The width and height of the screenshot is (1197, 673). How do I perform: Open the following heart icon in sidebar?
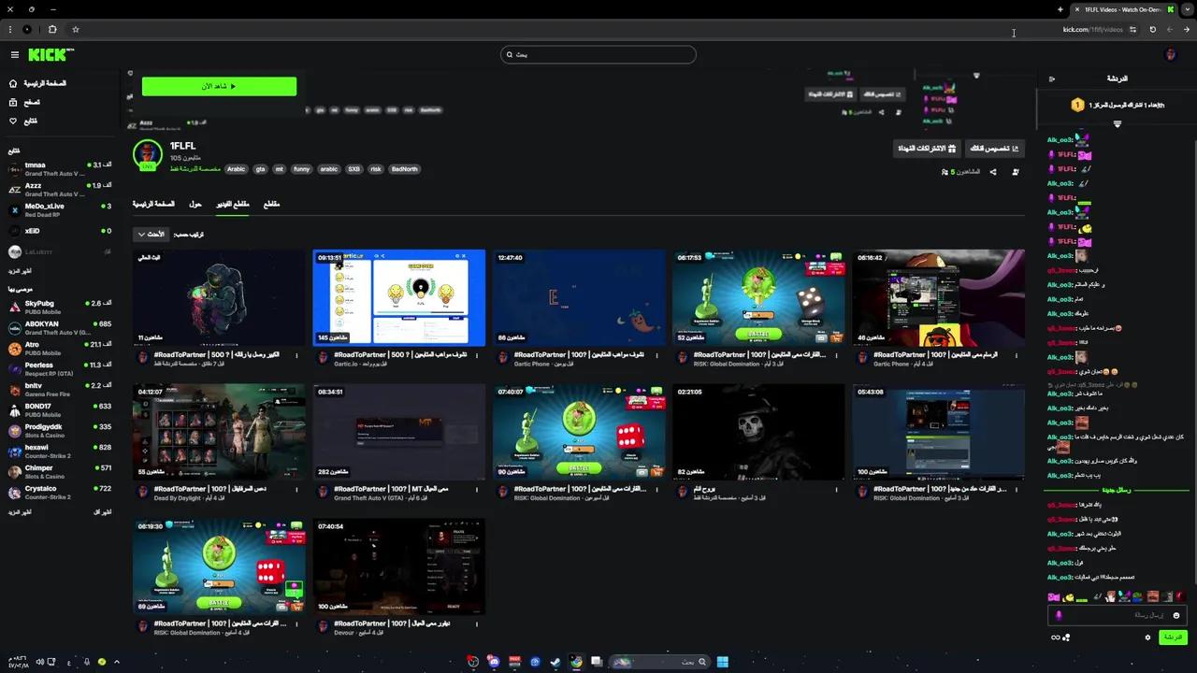click(x=13, y=121)
